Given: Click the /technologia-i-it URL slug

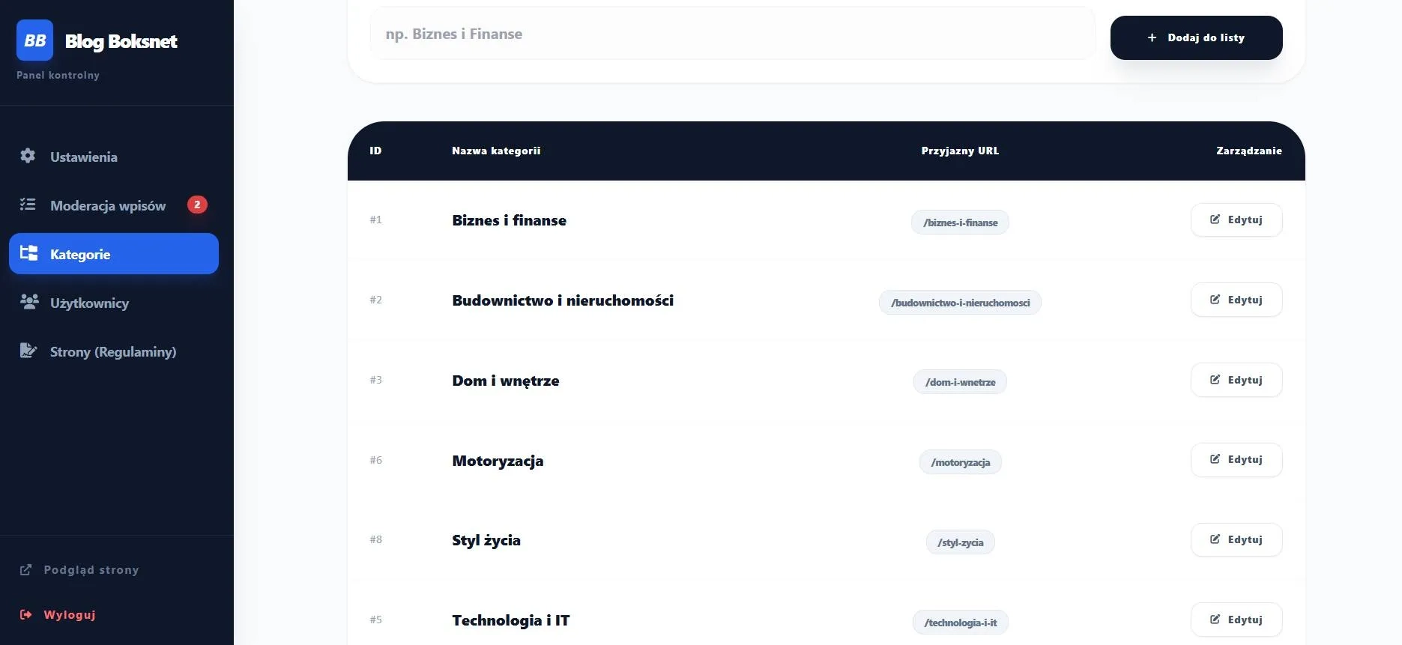Looking at the screenshot, I should [x=960, y=623].
